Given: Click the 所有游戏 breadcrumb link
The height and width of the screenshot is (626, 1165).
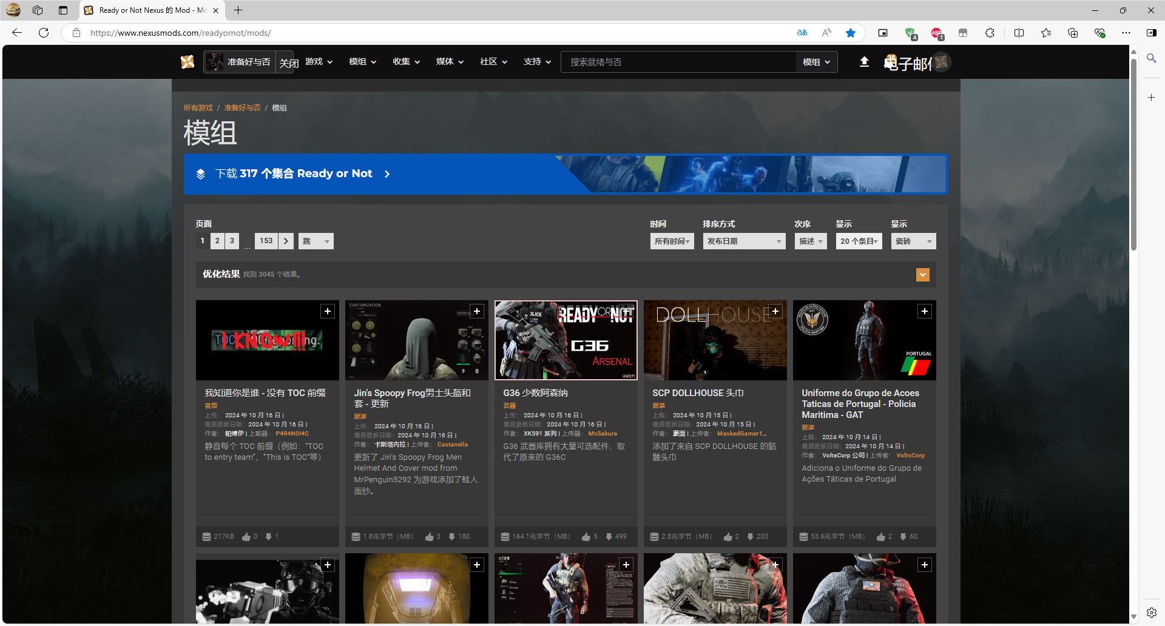Looking at the screenshot, I should (198, 108).
